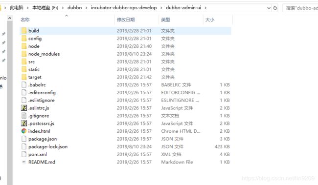Select the file name package-lock.json
The height and width of the screenshot is (185, 318).
point(48,146)
